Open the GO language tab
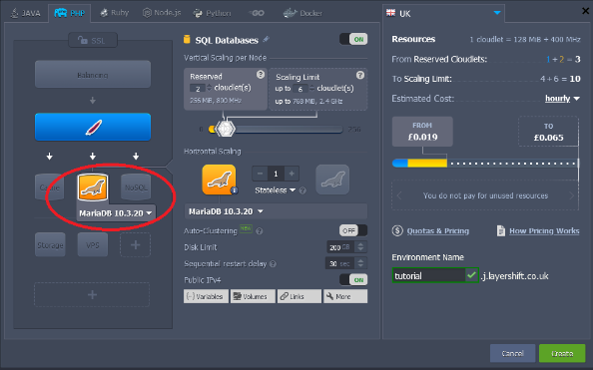593x370 pixels. 257,13
